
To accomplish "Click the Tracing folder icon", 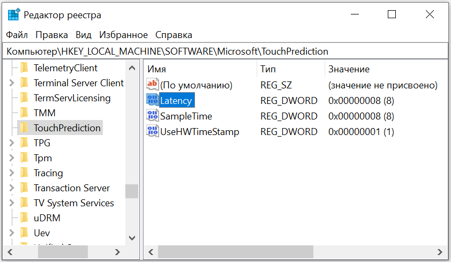I will (x=25, y=173).
